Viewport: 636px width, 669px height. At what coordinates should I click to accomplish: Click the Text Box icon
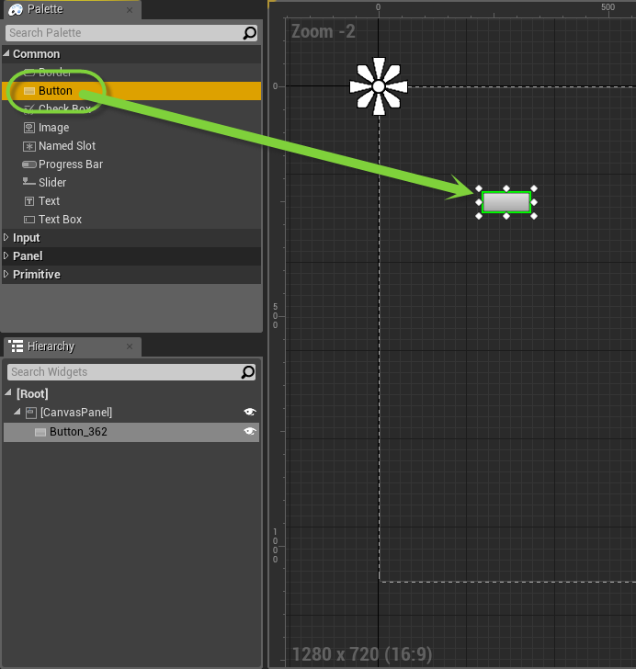pos(29,220)
